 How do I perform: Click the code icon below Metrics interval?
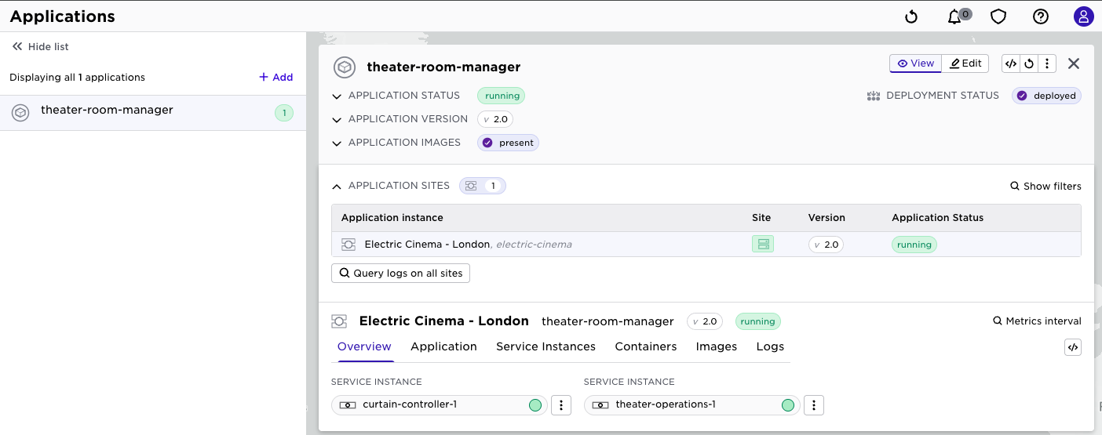tap(1073, 347)
